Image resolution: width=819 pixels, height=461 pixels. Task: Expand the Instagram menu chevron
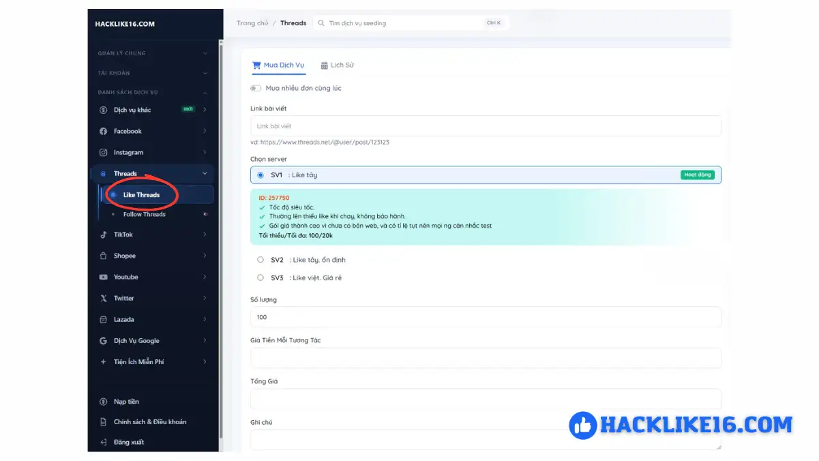(205, 152)
